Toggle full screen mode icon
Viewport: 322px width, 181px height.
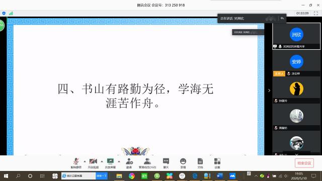click(316, 14)
